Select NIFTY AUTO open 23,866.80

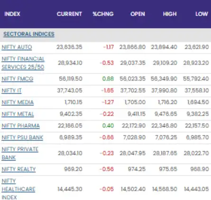[132, 47]
